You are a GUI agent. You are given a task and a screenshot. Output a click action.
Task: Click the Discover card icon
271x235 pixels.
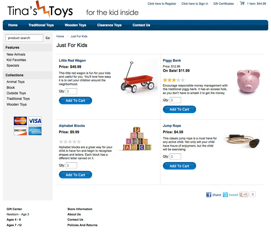click(20, 131)
